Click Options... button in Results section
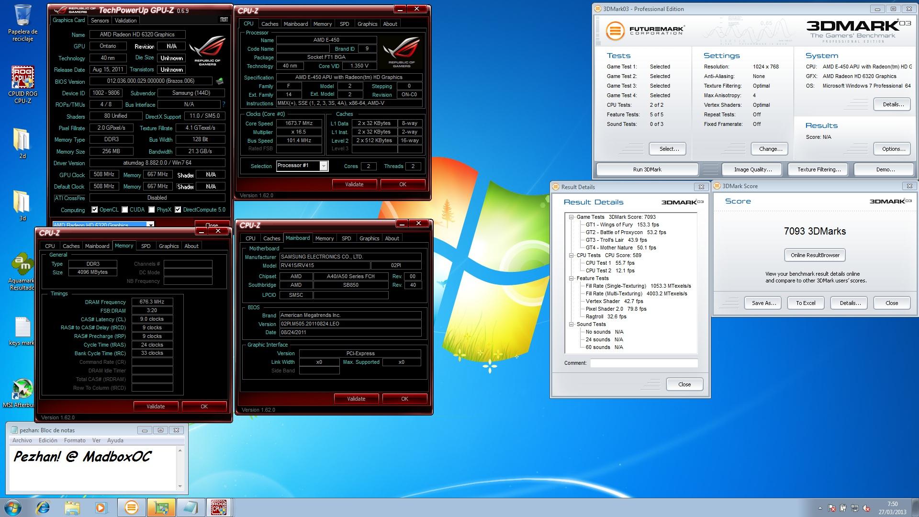Screen dimensions: 919x517 point(892,149)
